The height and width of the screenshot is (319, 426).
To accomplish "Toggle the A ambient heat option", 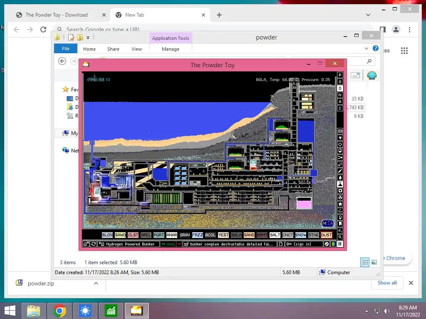I will (x=340, y=101).
